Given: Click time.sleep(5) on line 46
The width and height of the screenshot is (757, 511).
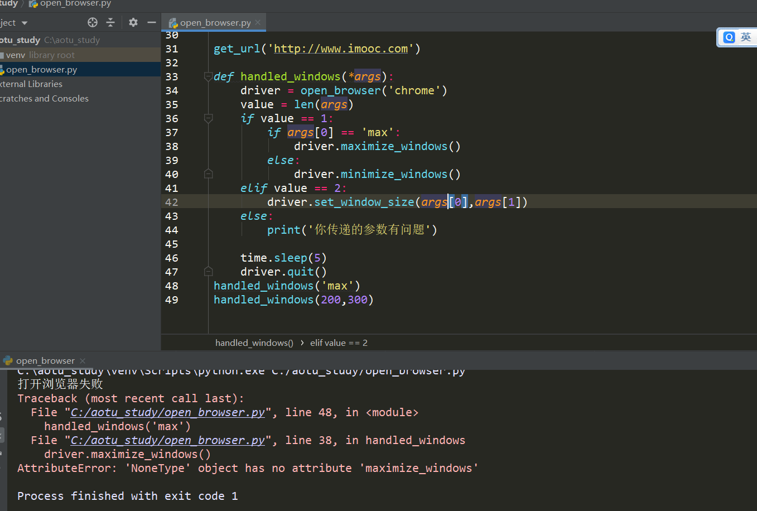Looking at the screenshot, I should click(283, 258).
